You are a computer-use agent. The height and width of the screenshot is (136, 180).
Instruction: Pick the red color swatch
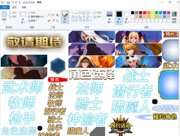tap(144, 12)
